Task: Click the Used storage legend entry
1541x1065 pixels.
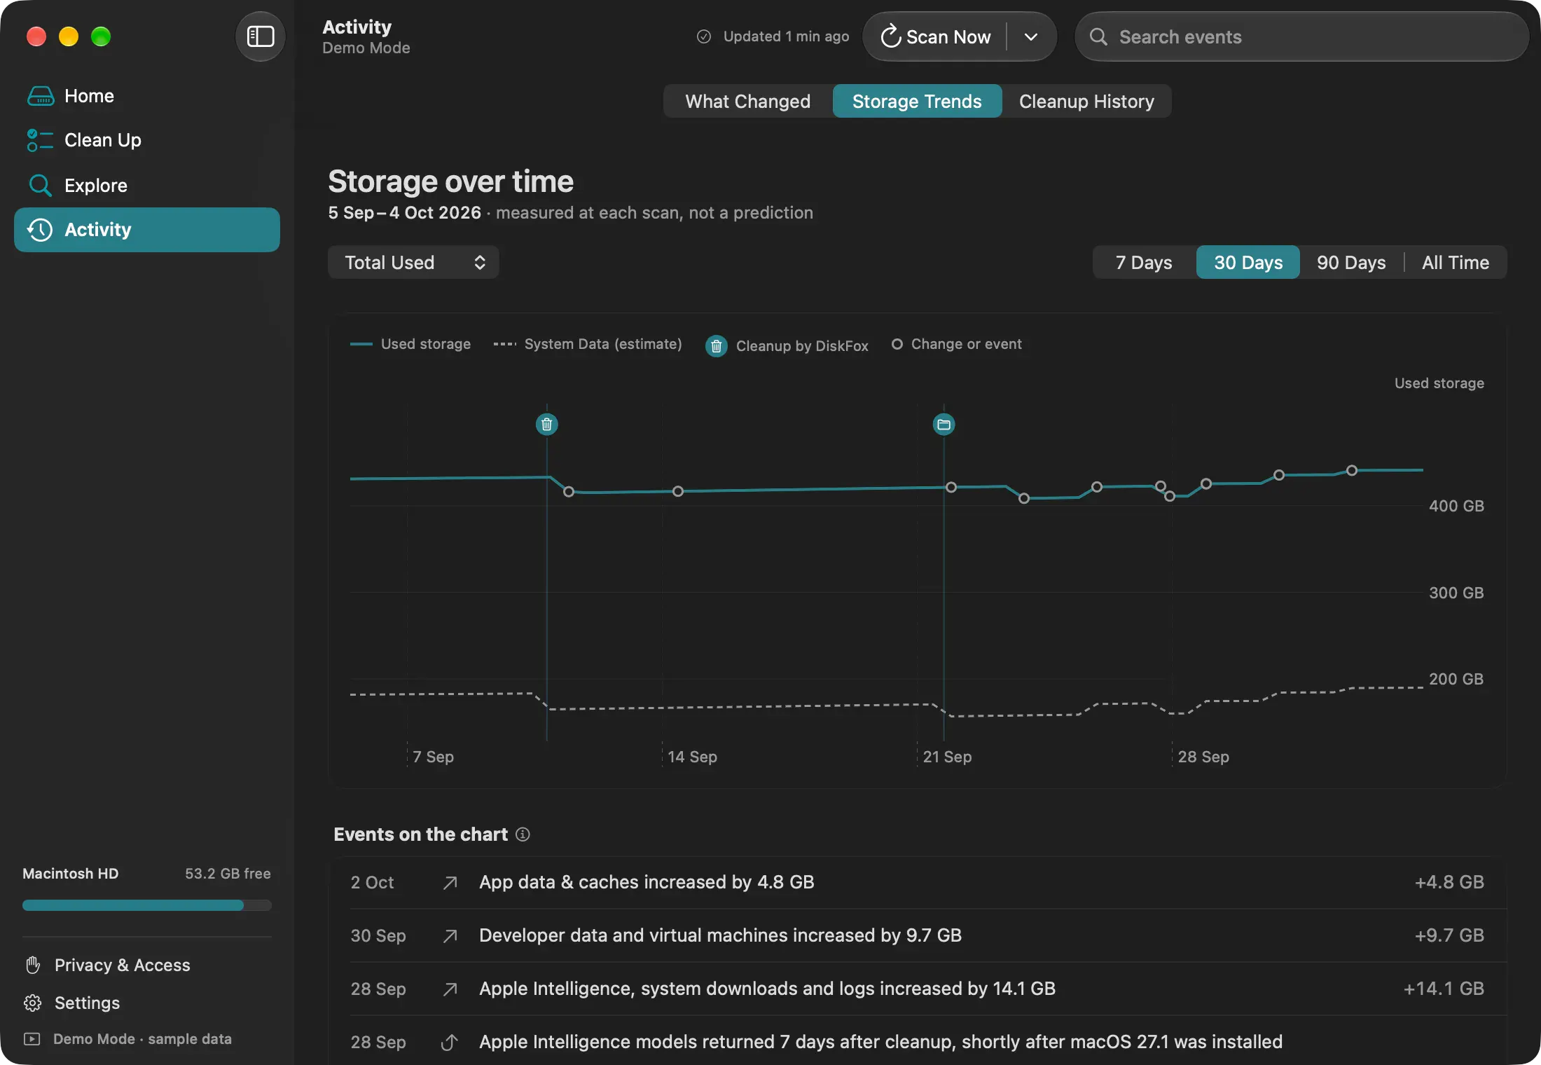Action: coord(410,344)
